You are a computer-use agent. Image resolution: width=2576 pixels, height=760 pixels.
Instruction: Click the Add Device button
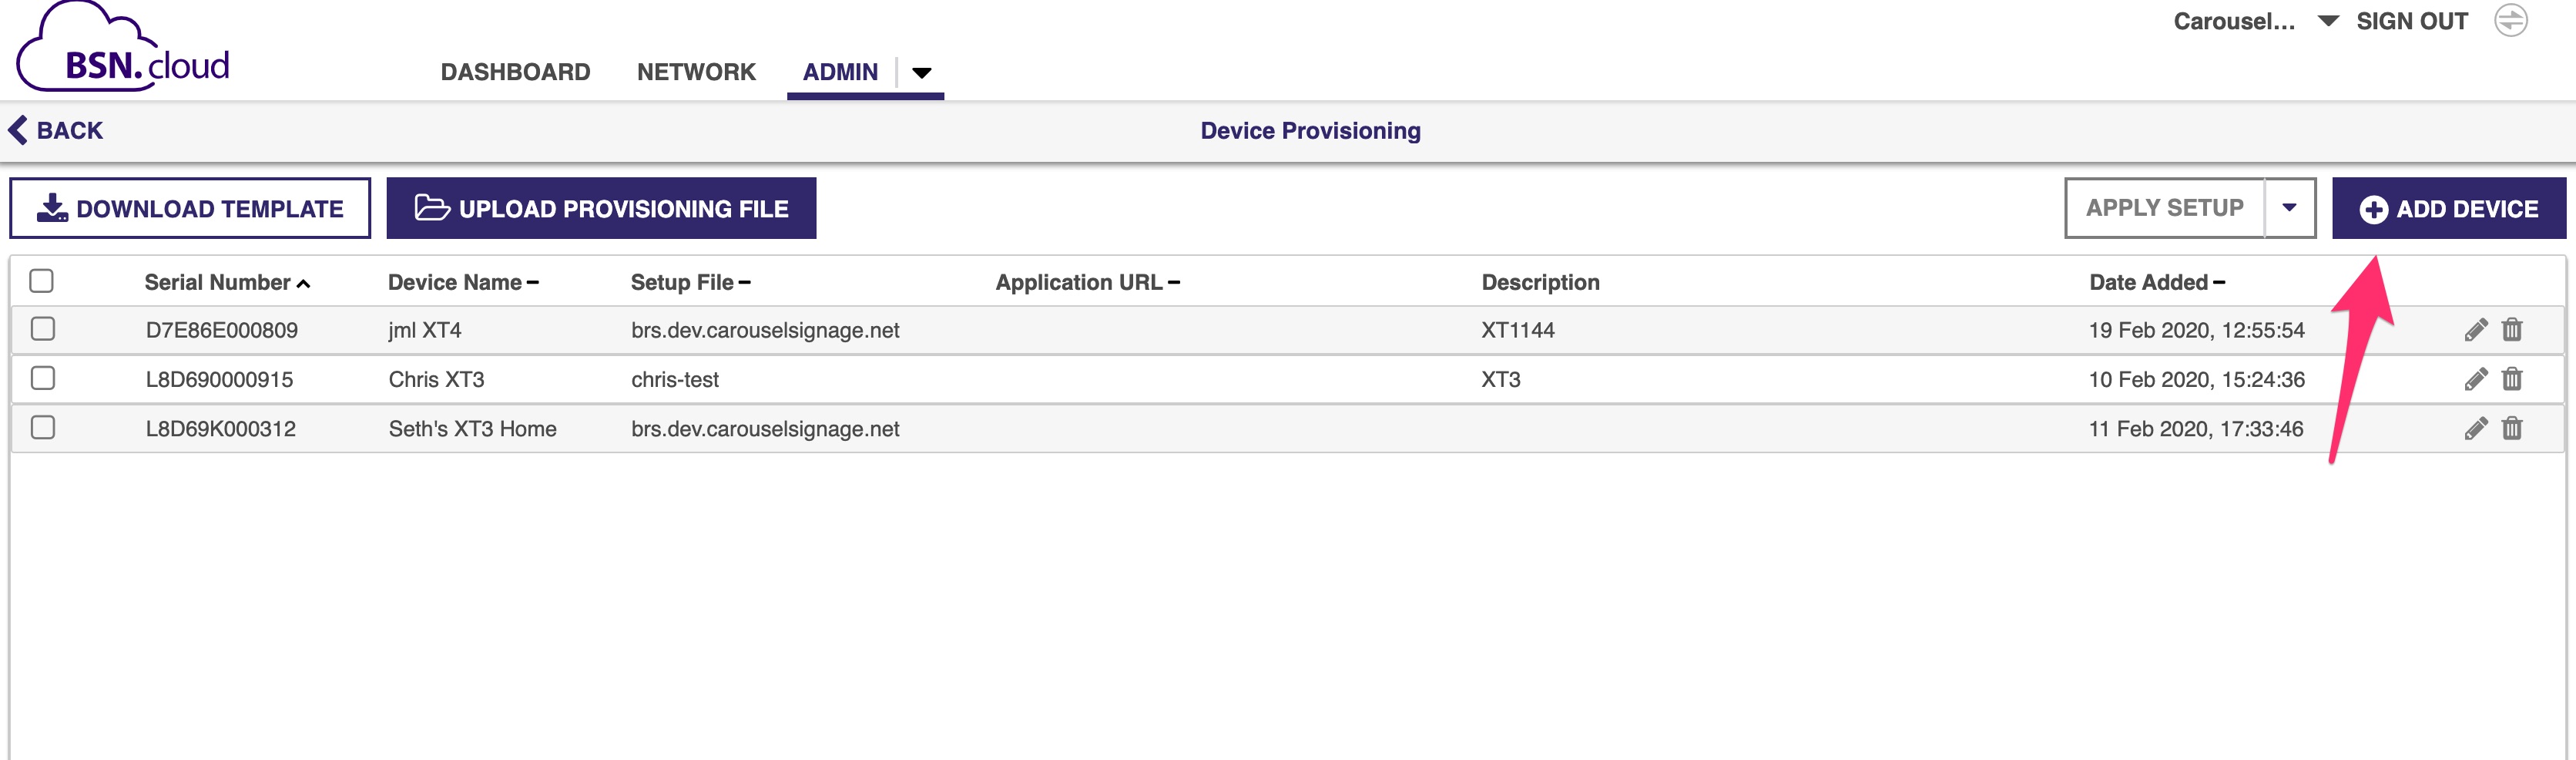click(x=2449, y=208)
